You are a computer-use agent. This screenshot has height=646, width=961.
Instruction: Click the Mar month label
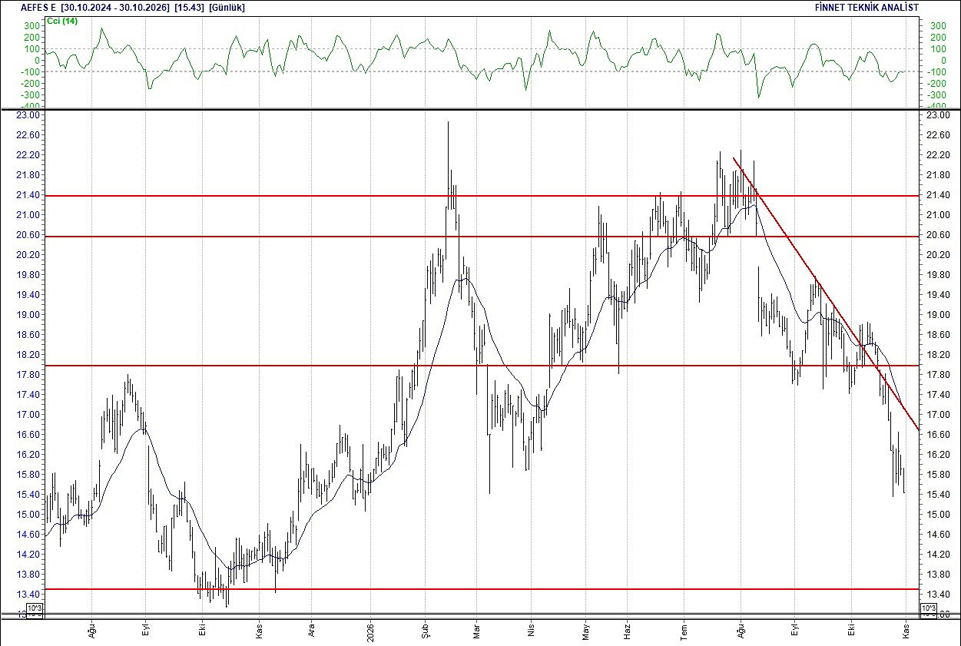pos(476,630)
